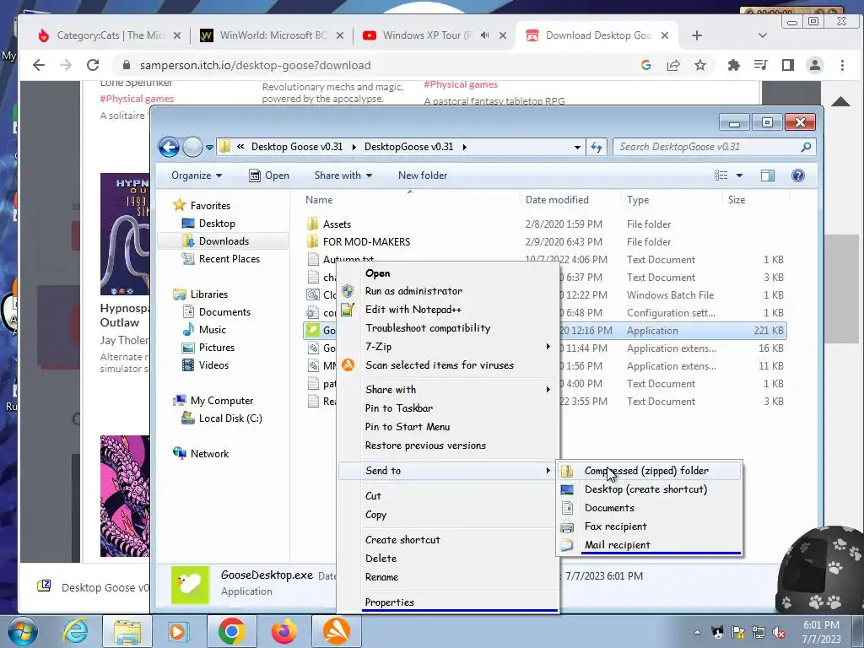Image resolution: width=864 pixels, height=648 pixels.
Task: Open Windows Media Player taskbar icon
Action: point(179,631)
